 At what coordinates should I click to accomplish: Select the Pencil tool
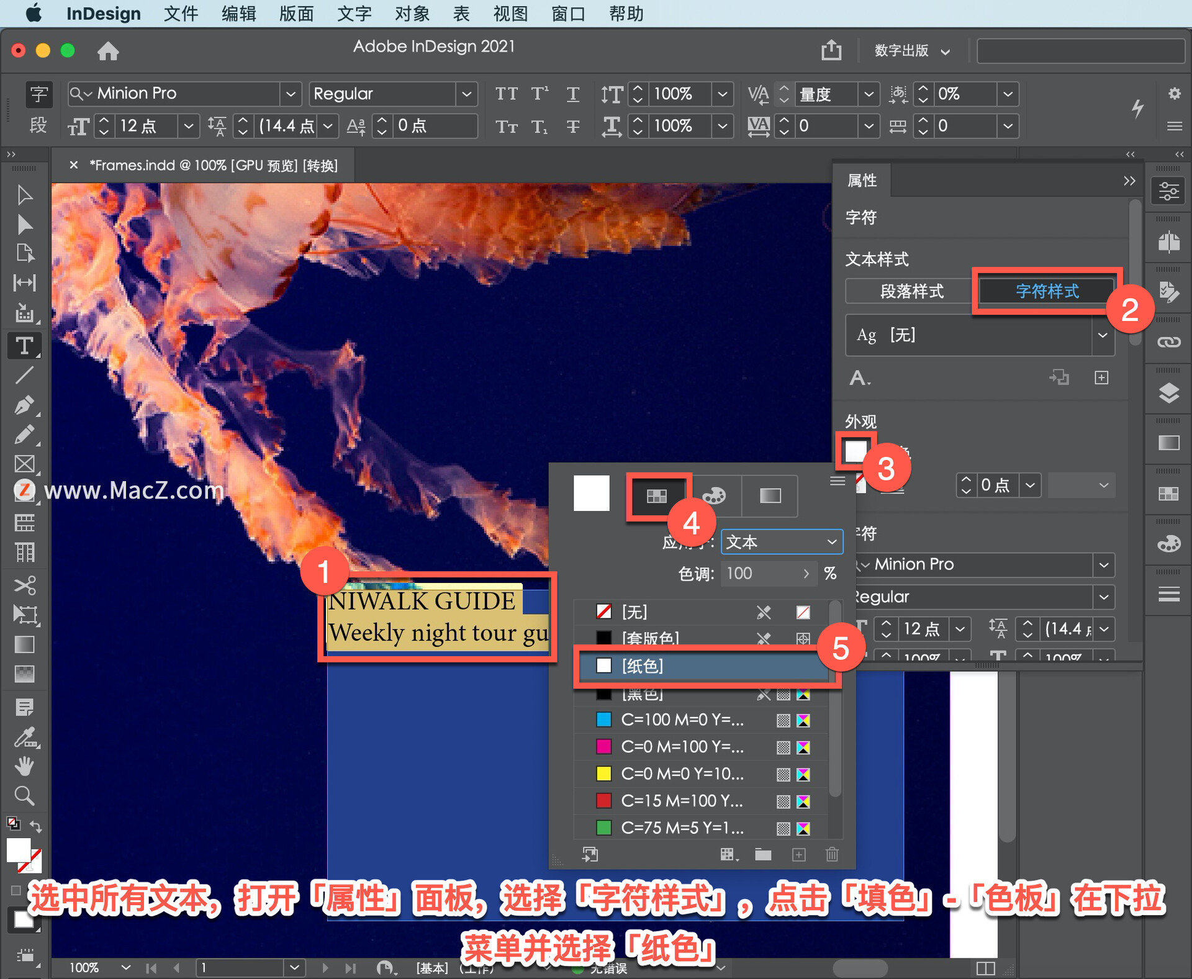pyautogui.click(x=24, y=435)
